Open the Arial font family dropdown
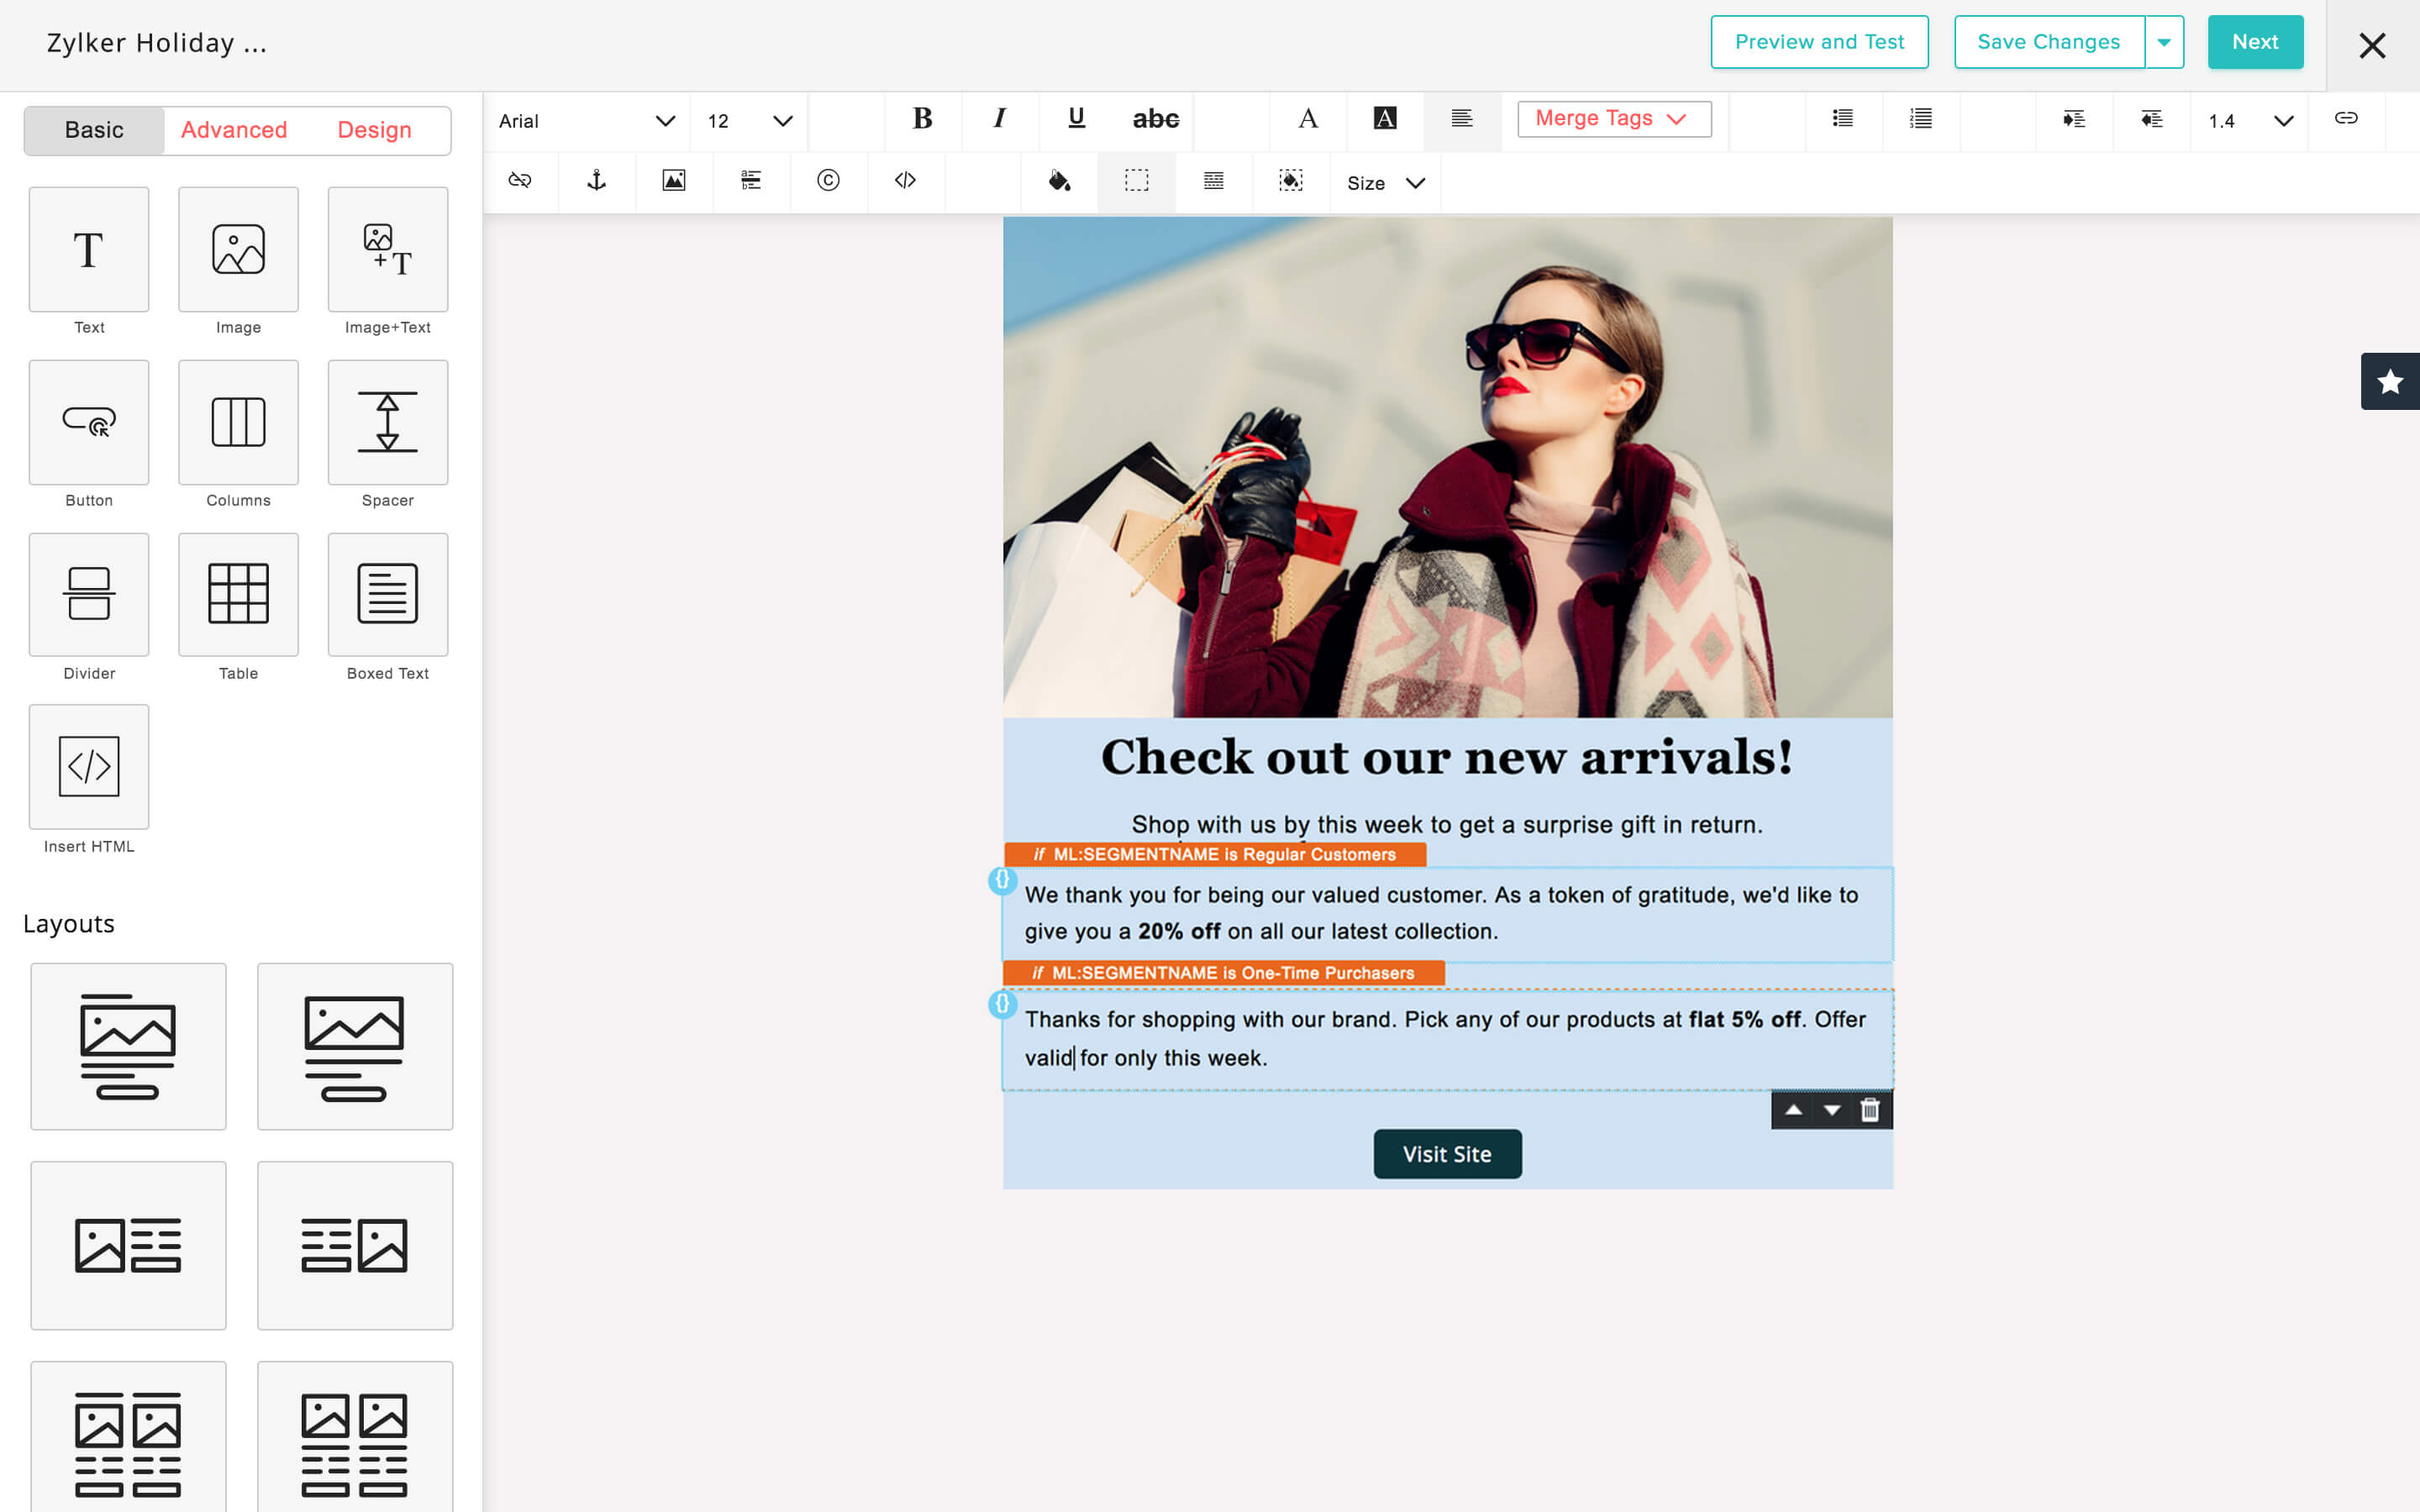The height and width of the screenshot is (1512, 2420). [x=587, y=121]
